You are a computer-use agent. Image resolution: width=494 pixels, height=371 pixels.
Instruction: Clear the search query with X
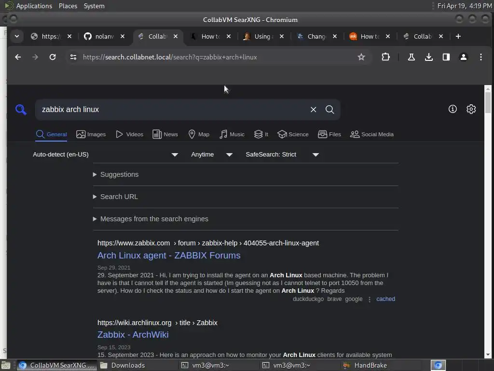(313, 110)
